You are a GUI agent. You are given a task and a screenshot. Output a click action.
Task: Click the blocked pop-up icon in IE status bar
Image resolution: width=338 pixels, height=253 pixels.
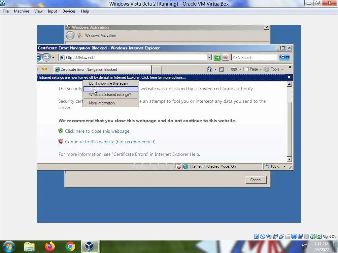(x=178, y=166)
